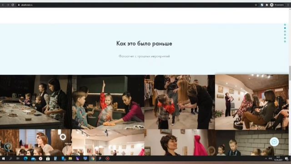
Task: Open Task View on the taskbar
Action: click(x=18, y=159)
